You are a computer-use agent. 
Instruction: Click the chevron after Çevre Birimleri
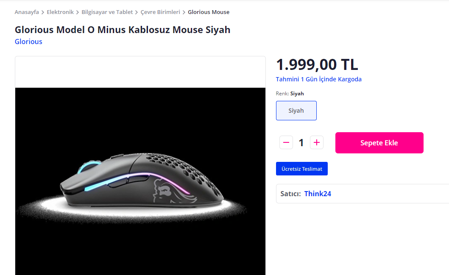coord(184,12)
